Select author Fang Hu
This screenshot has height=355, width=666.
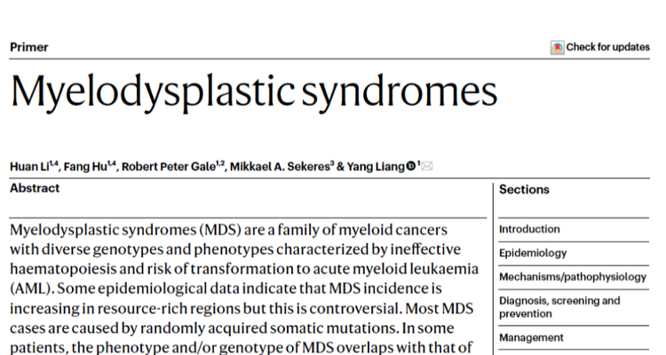pos(85,167)
